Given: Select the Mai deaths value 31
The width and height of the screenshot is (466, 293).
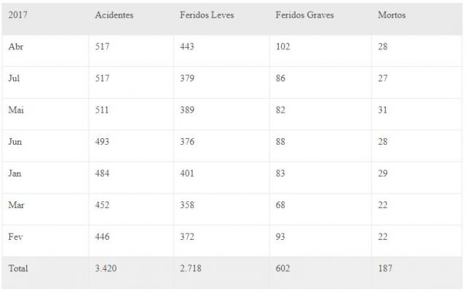Looking at the screenshot, I should (383, 110).
